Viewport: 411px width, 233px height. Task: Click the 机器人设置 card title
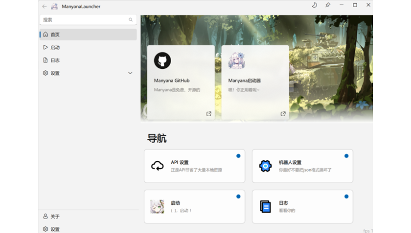290,163
